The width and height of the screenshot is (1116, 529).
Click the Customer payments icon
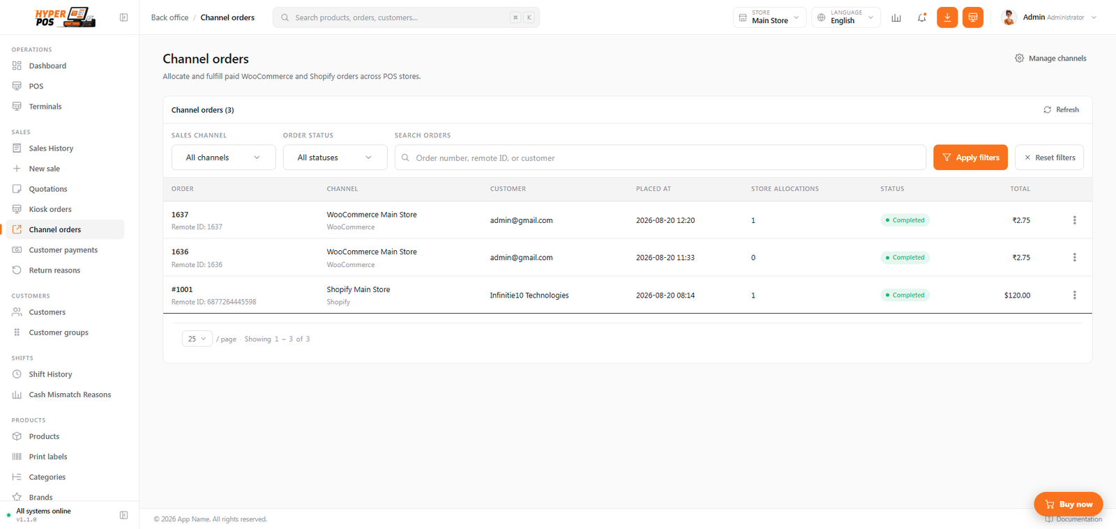pos(17,250)
